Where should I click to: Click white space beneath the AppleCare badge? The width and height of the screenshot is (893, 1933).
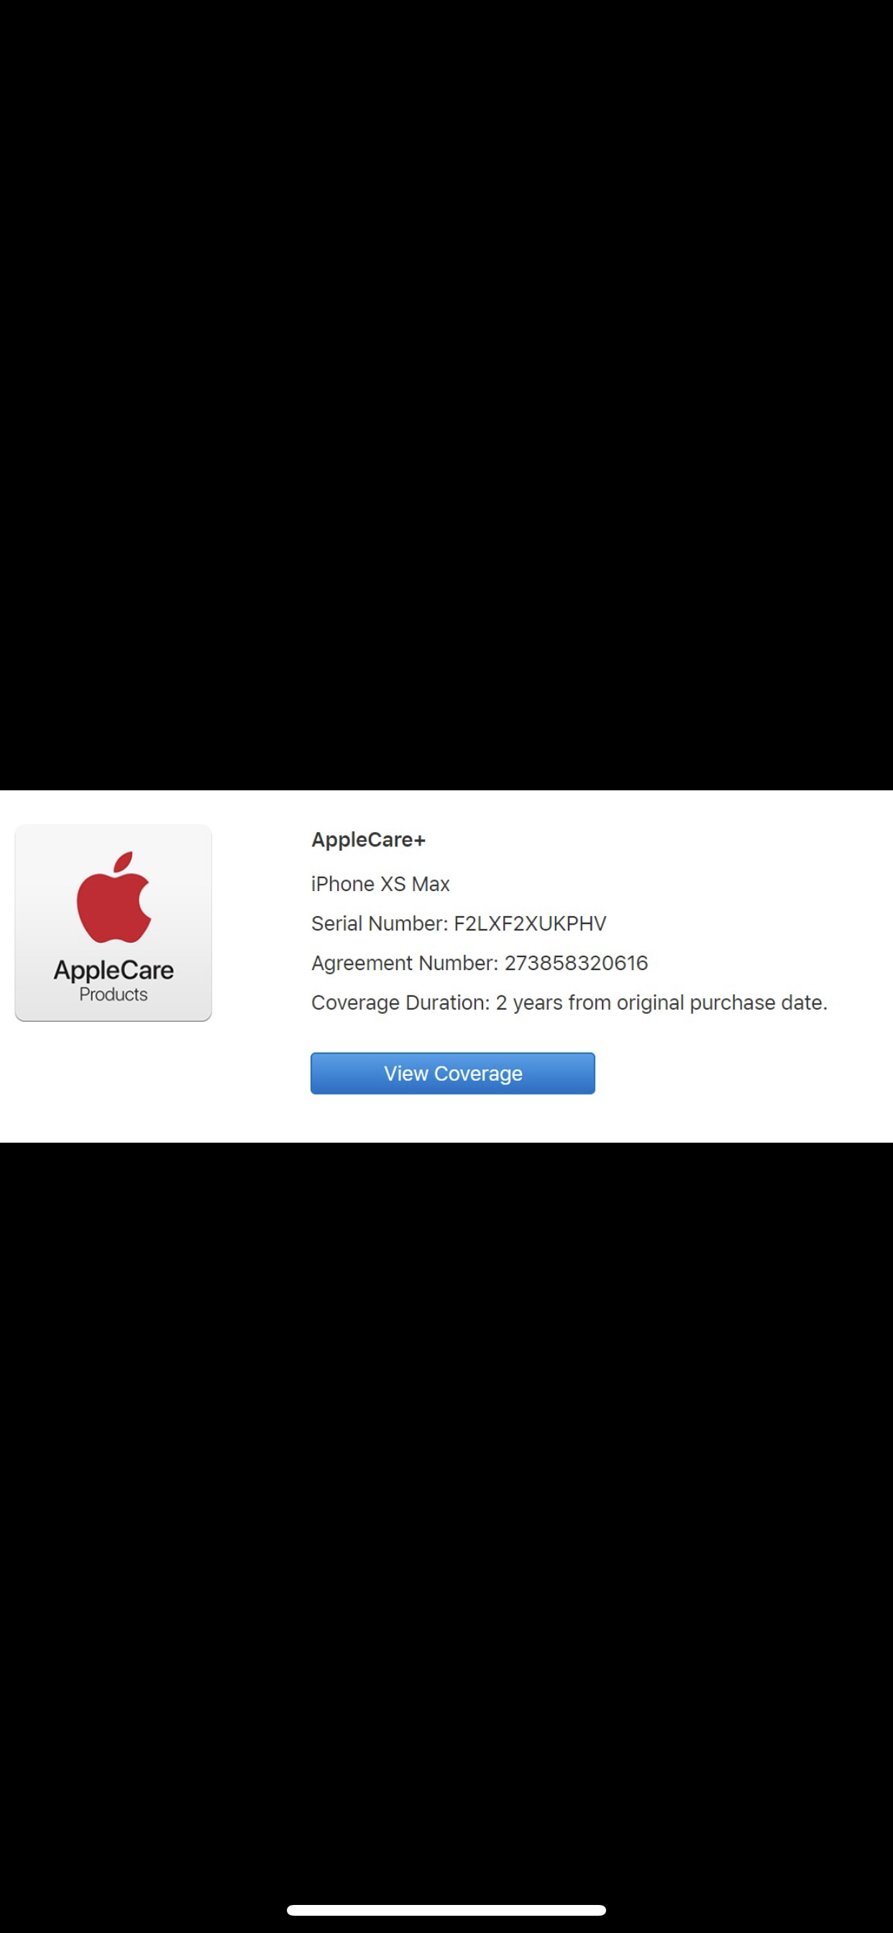[114, 1081]
